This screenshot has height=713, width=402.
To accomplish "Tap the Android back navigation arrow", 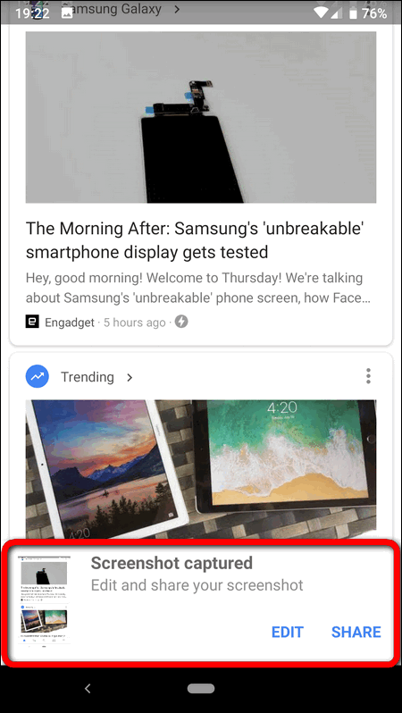I will 88,689.
